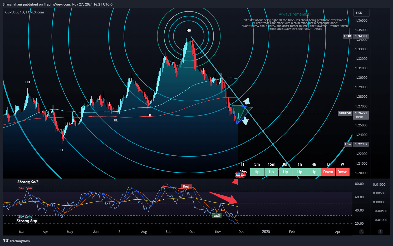393x246 pixels.
Task: Click the GBPUSD last-price label
Action: pyautogui.click(x=345, y=113)
